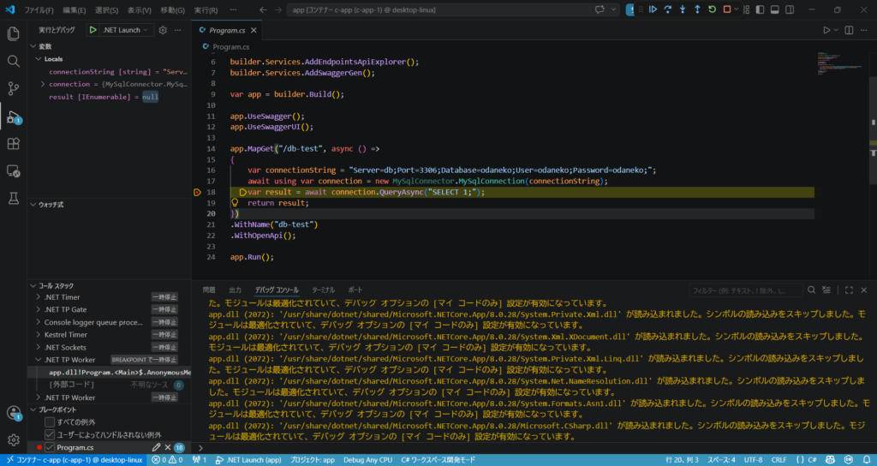This screenshot has width=877, height=466.
Task: Click the command center search box
Action: coord(439,10)
